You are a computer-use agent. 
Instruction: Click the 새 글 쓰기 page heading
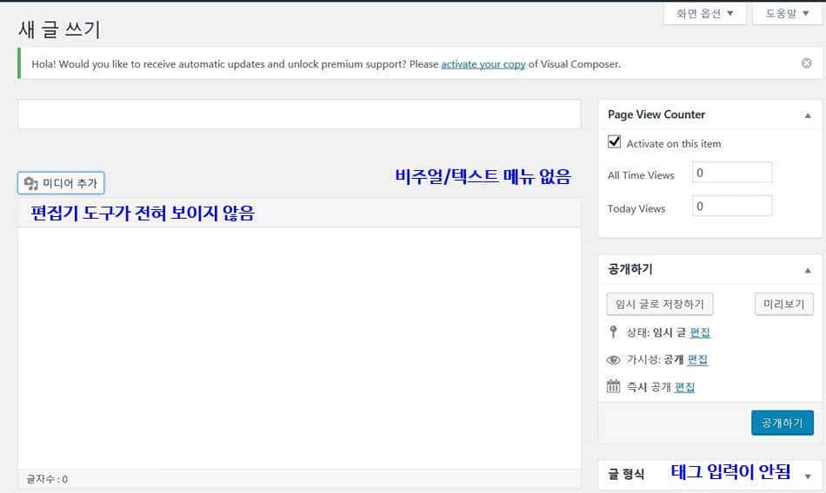pos(59,29)
